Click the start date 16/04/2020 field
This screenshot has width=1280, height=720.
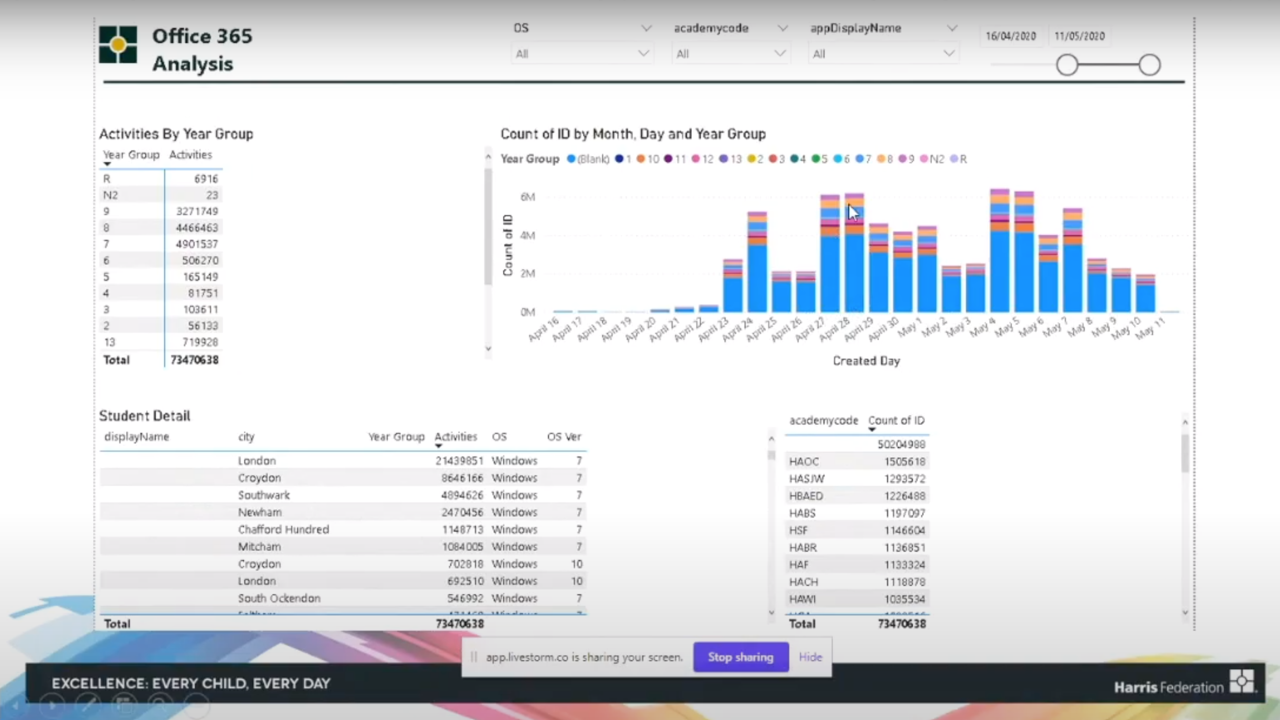[x=1010, y=36]
